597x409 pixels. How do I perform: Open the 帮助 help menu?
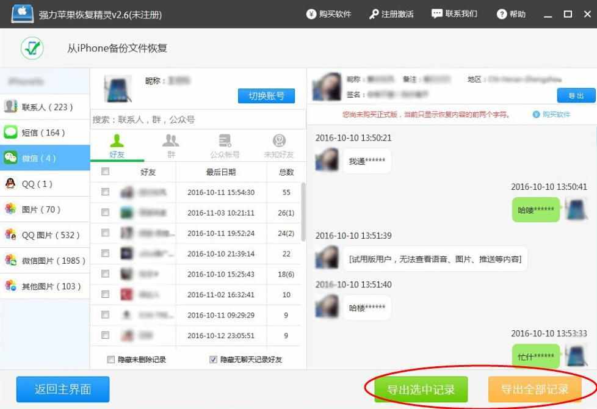[511, 14]
